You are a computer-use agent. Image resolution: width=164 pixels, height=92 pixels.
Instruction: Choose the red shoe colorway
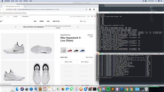click(70, 50)
